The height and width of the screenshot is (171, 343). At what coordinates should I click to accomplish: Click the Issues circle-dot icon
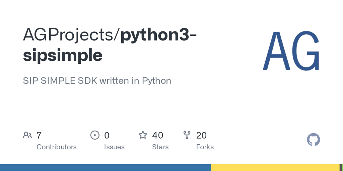point(95,135)
